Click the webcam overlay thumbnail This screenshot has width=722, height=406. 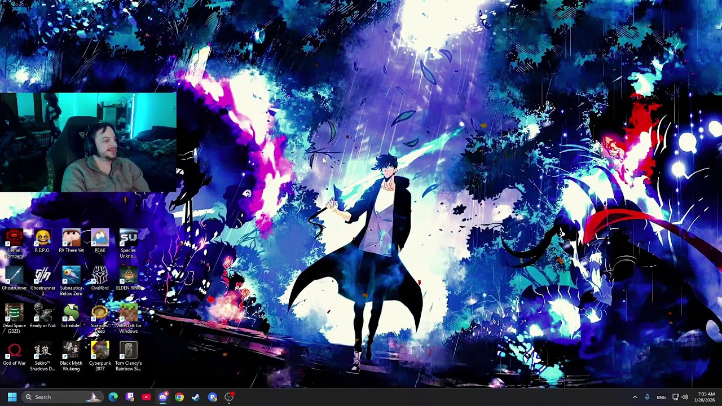[88, 143]
